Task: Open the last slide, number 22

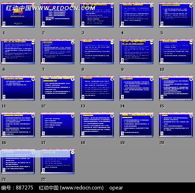Action: (57, 161)
